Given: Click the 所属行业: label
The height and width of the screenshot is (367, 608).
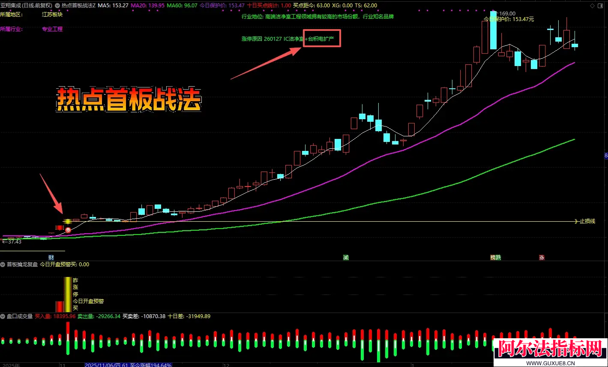Looking at the screenshot, I should (x=12, y=29).
